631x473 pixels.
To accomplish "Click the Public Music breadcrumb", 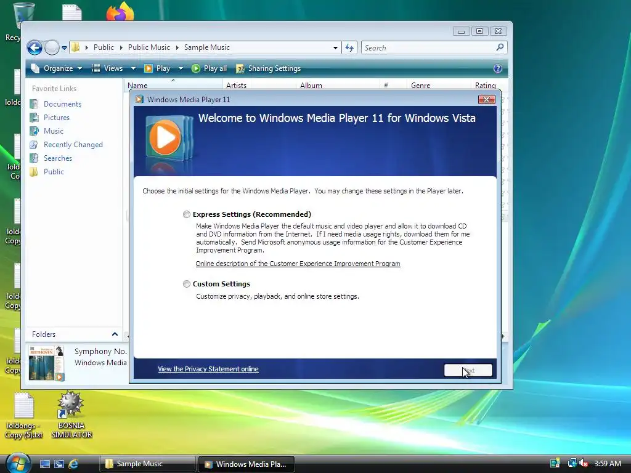I will tap(149, 47).
